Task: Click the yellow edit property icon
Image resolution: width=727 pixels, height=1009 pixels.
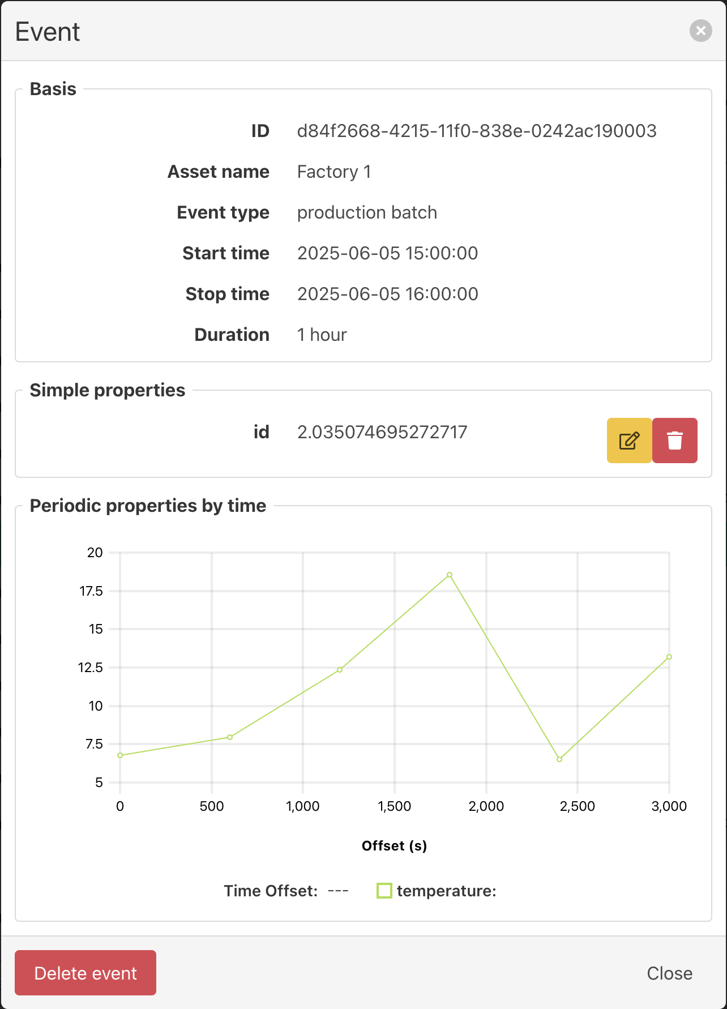Action: click(x=629, y=441)
